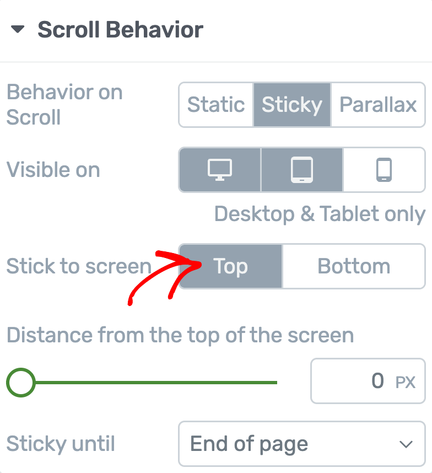Select the Sticky scroll behavior
Viewport: 432px width, 473px height.
292,105
